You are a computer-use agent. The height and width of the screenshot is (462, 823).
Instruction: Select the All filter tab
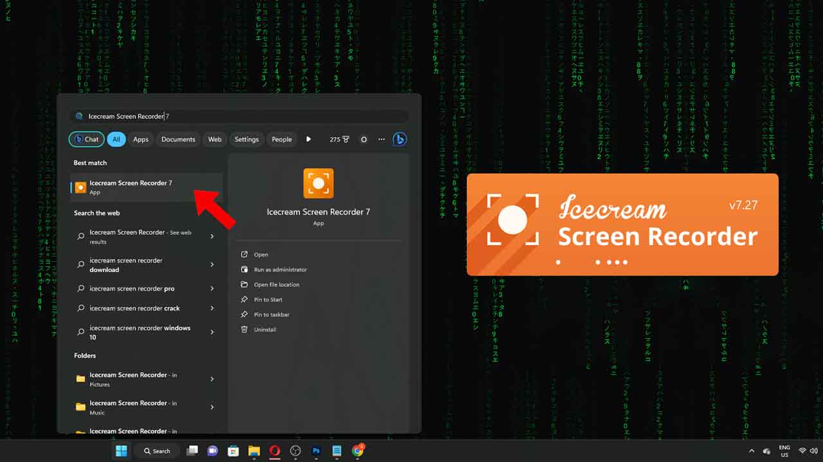click(116, 139)
